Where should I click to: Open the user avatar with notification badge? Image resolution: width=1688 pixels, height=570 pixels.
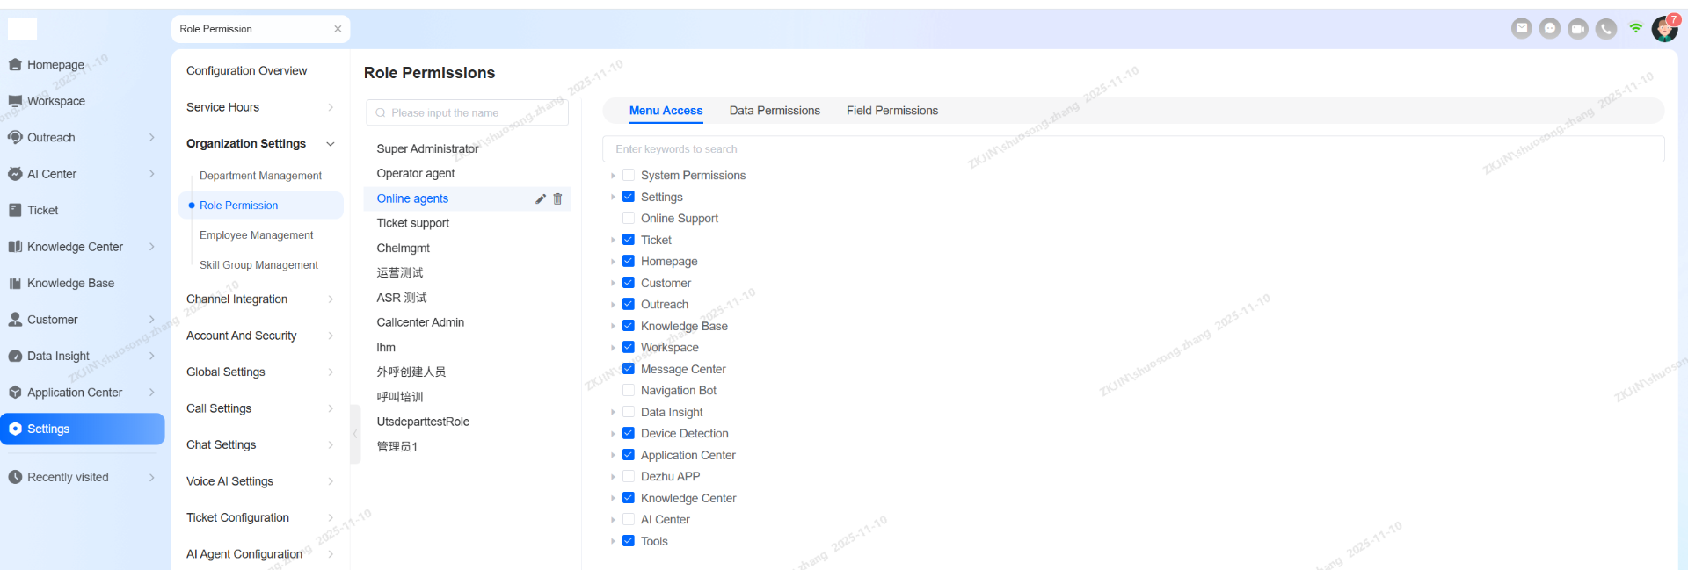click(1663, 29)
